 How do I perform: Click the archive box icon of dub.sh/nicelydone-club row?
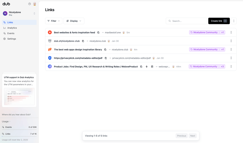pos(50,41)
